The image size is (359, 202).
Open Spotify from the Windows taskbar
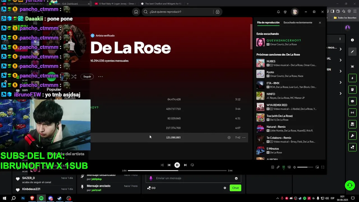(41, 198)
